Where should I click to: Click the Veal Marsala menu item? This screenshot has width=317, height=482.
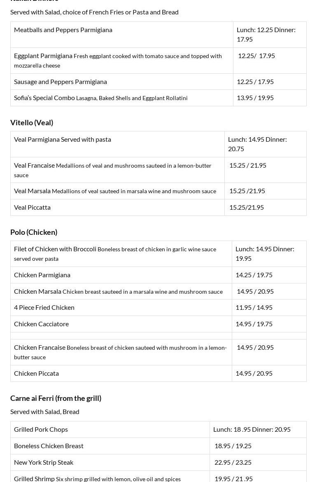tap(33, 191)
